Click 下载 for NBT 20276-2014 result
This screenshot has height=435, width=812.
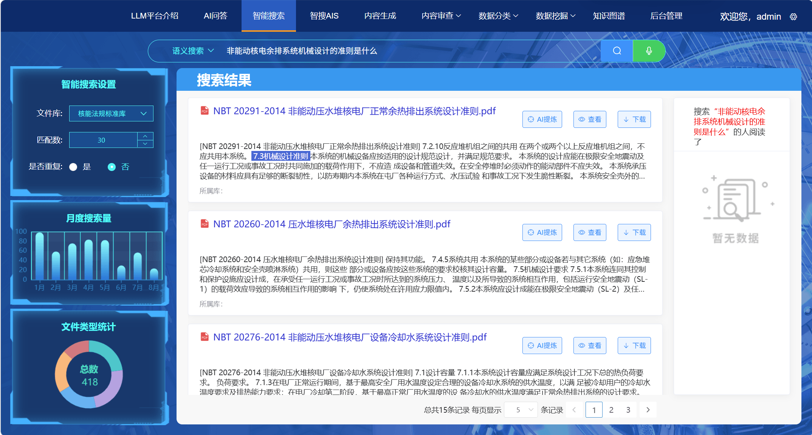pos(634,345)
